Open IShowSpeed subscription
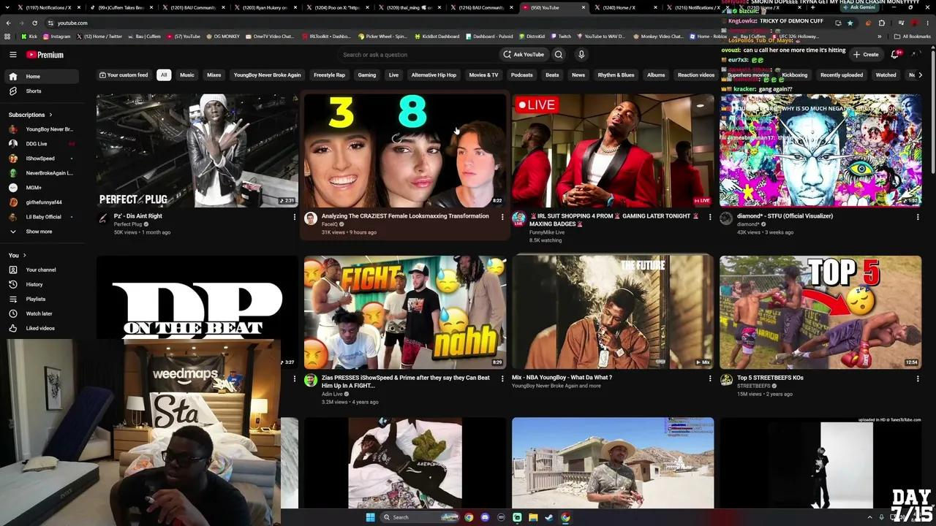The image size is (936, 526). click(x=42, y=159)
